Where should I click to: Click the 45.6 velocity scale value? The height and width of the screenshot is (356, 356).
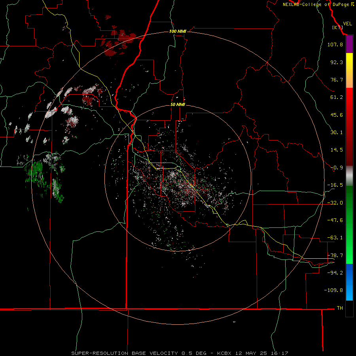(337, 115)
